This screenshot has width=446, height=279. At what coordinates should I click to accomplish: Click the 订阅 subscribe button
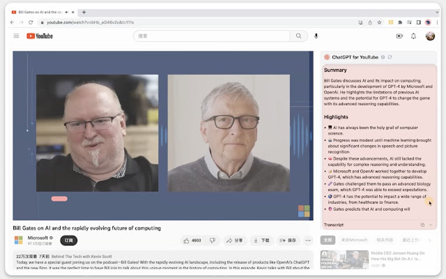point(69,241)
